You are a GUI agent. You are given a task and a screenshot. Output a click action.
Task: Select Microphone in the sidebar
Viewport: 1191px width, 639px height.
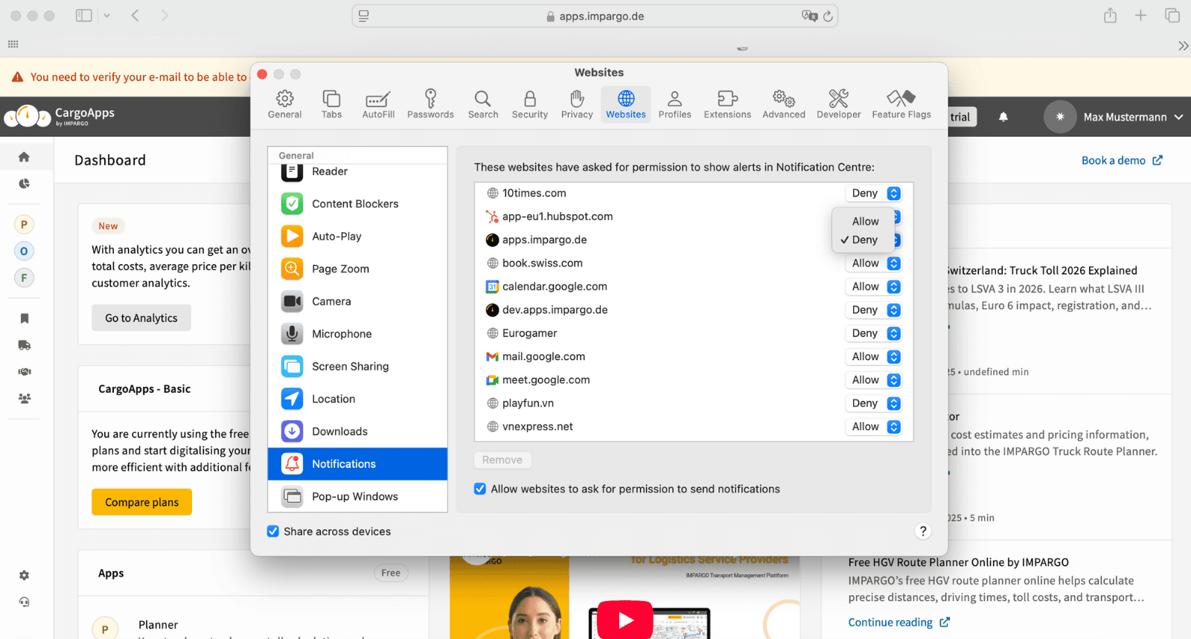(357, 334)
